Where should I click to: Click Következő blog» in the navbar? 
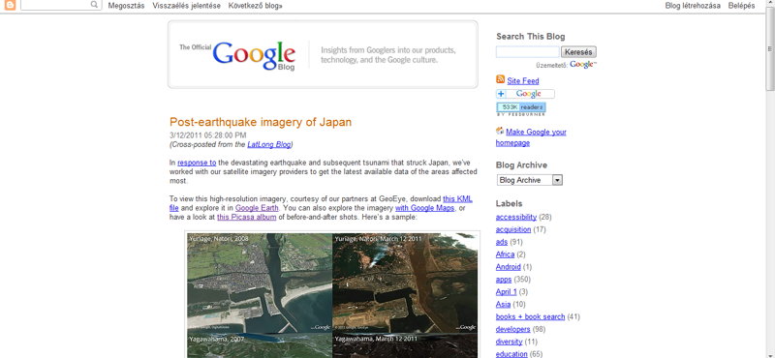pyautogui.click(x=256, y=6)
